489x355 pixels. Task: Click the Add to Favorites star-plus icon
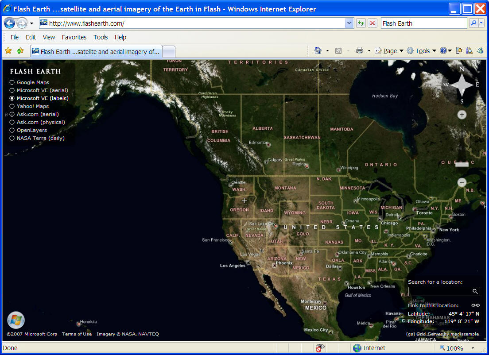[20, 50]
